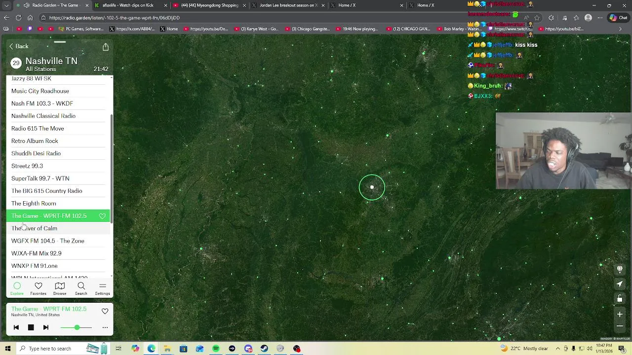Open the Favorites tab
This screenshot has height=355, width=632.
click(38, 289)
